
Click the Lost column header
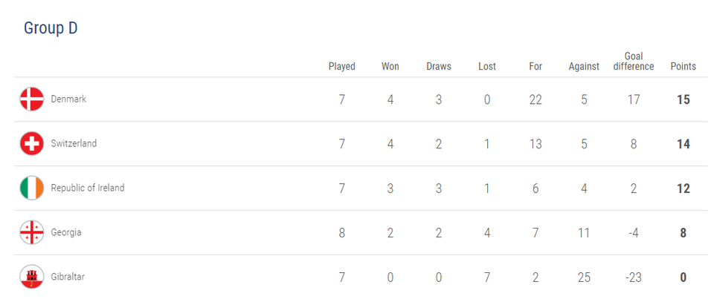(487, 66)
